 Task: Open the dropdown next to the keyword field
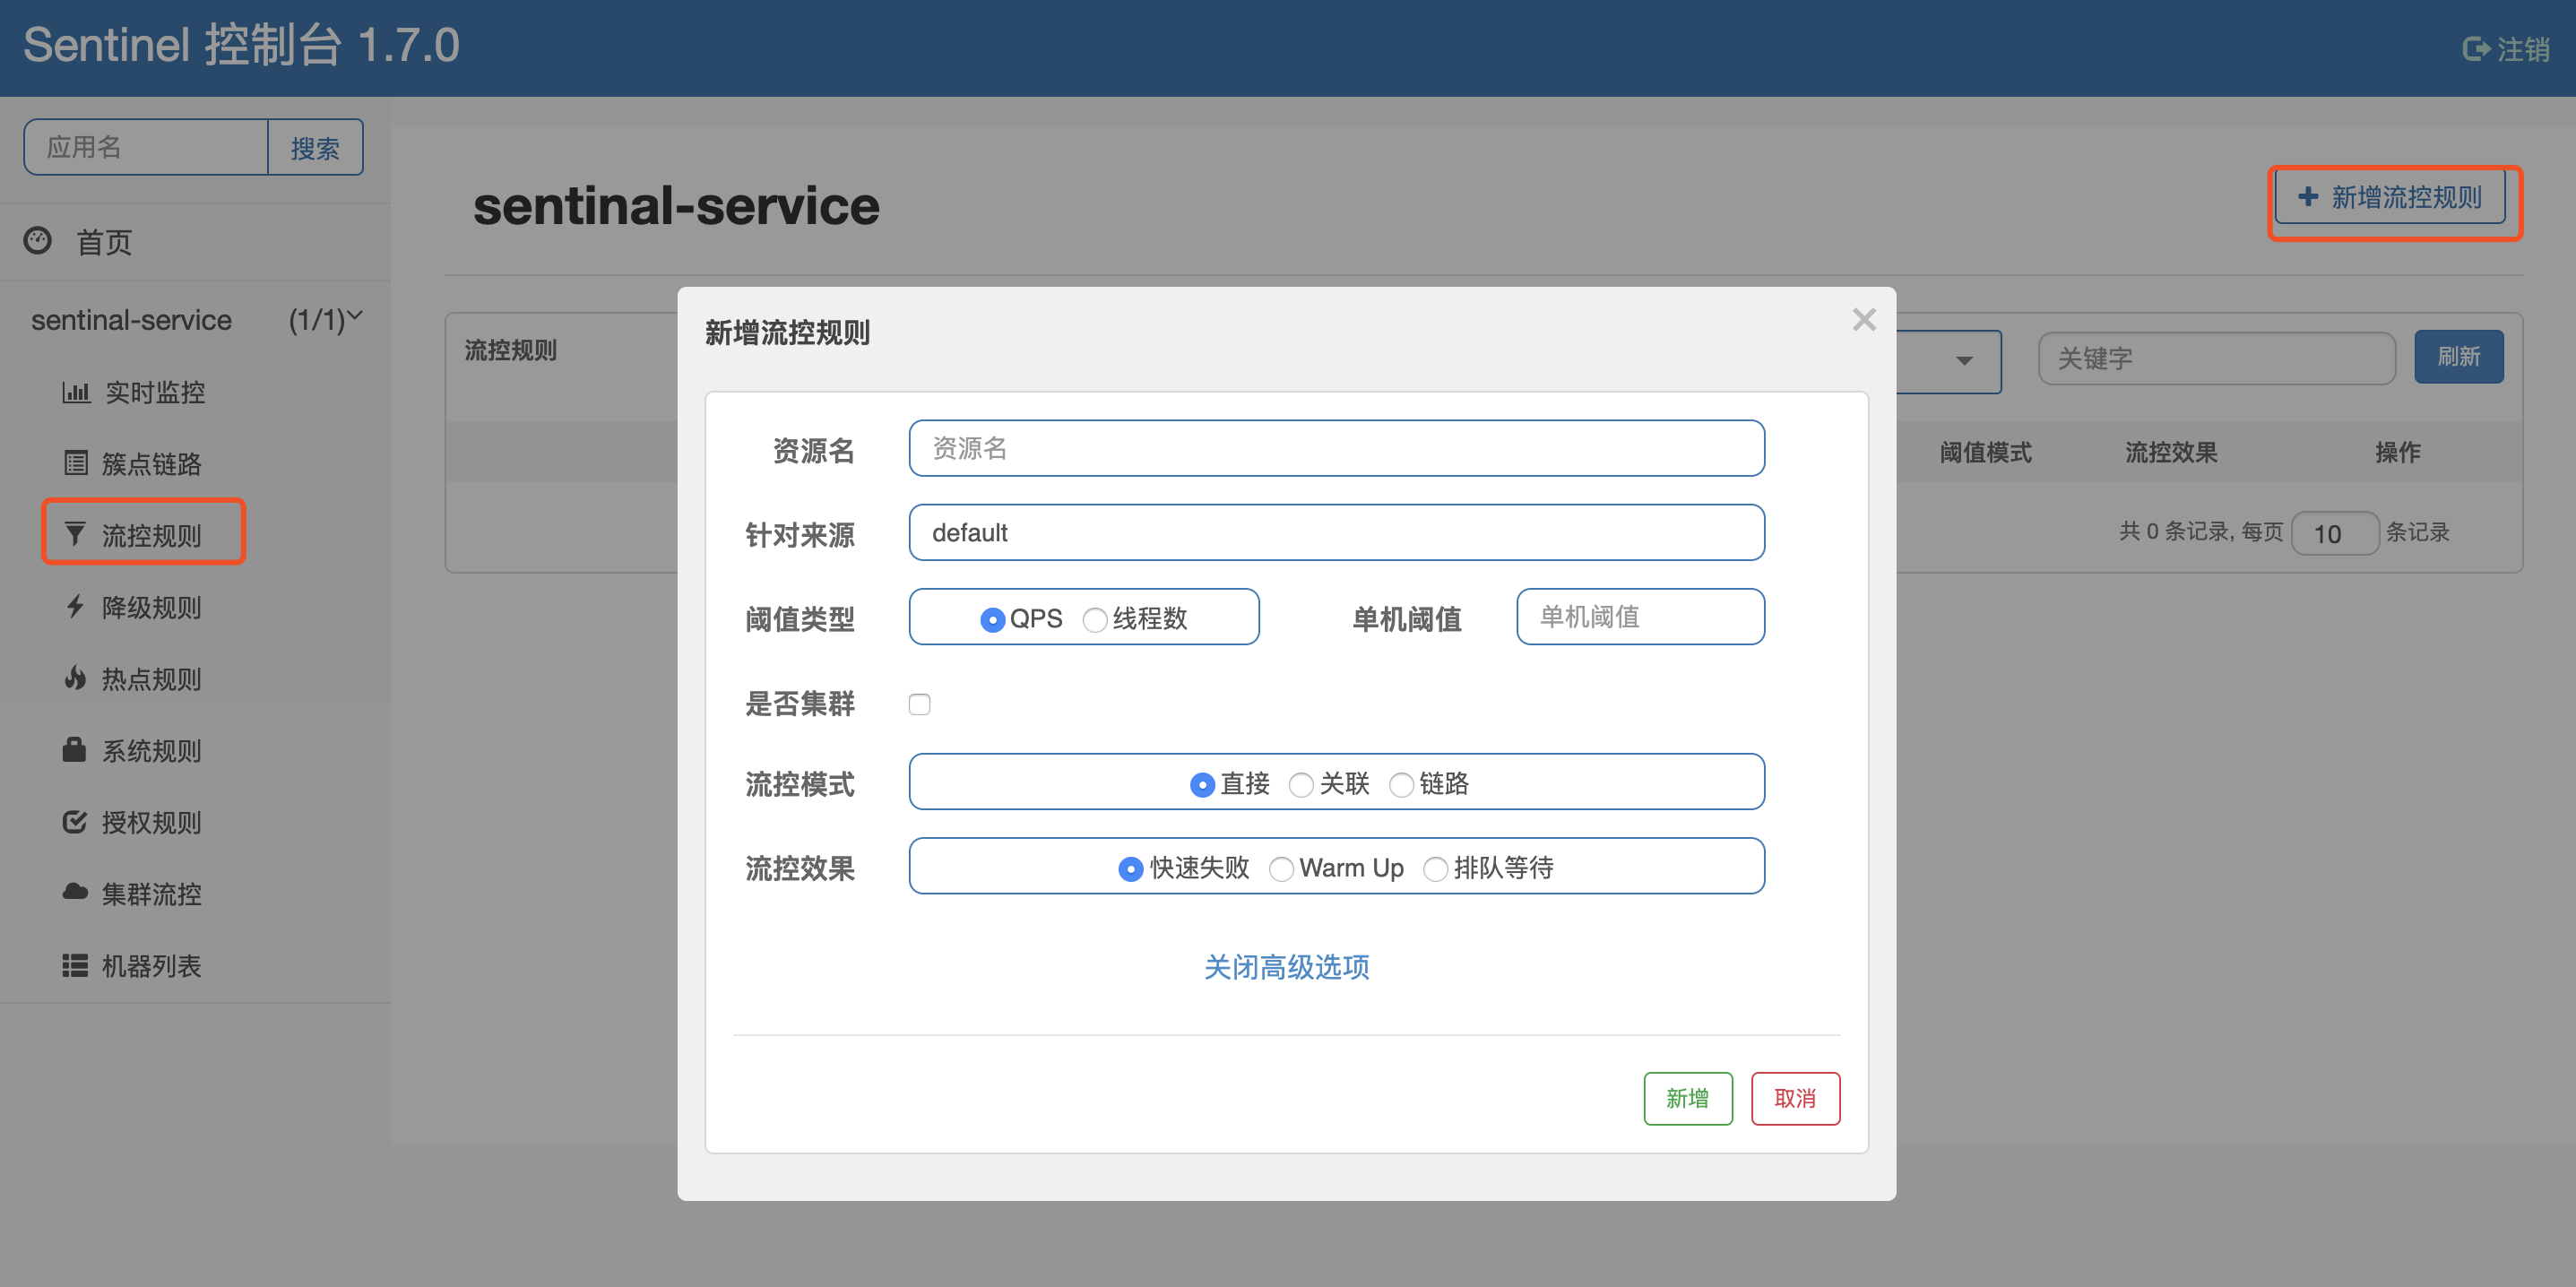pyautogui.click(x=1963, y=361)
